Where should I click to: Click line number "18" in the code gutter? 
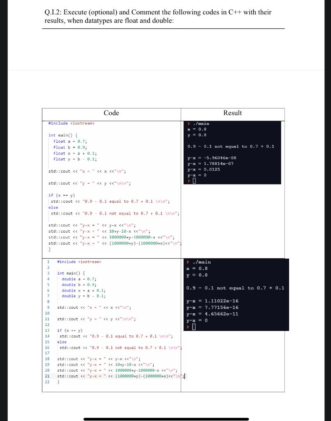pyautogui.click(x=47, y=359)
